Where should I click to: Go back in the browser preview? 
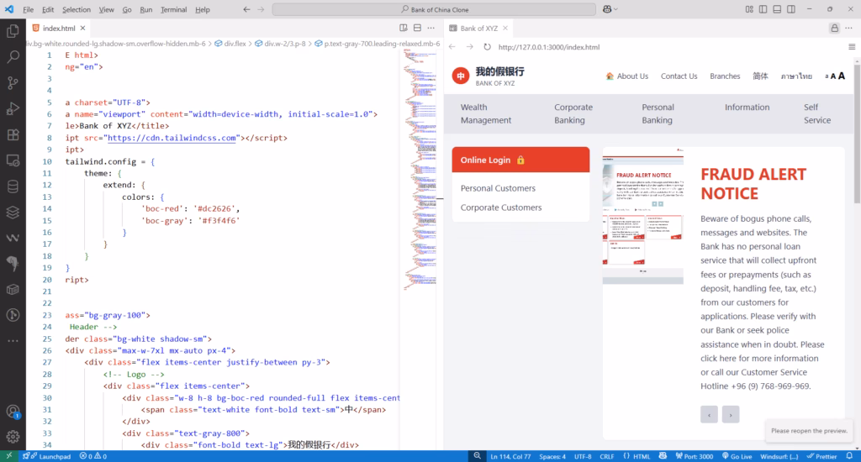[452, 47]
